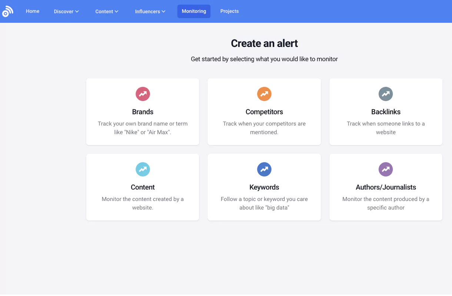The height and width of the screenshot is (296, 452).
Task: Switch to the Home tab
Action: [32, 11]
